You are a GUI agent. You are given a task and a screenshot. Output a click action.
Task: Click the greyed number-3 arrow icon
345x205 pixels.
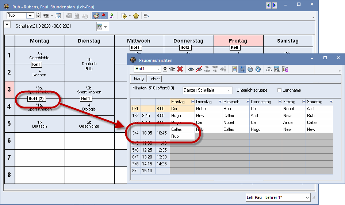coord(223,69)
